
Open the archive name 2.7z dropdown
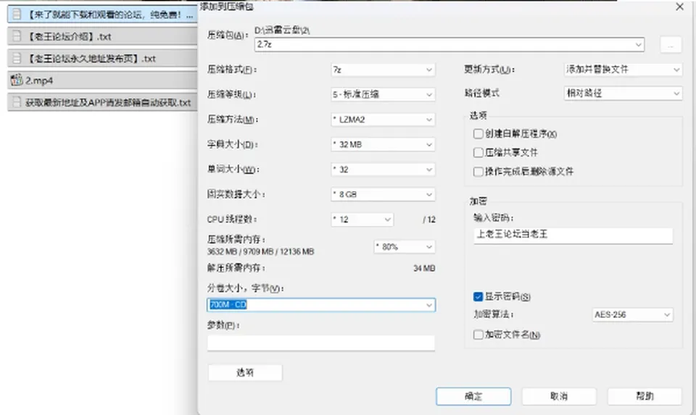[x=449, y=44]
